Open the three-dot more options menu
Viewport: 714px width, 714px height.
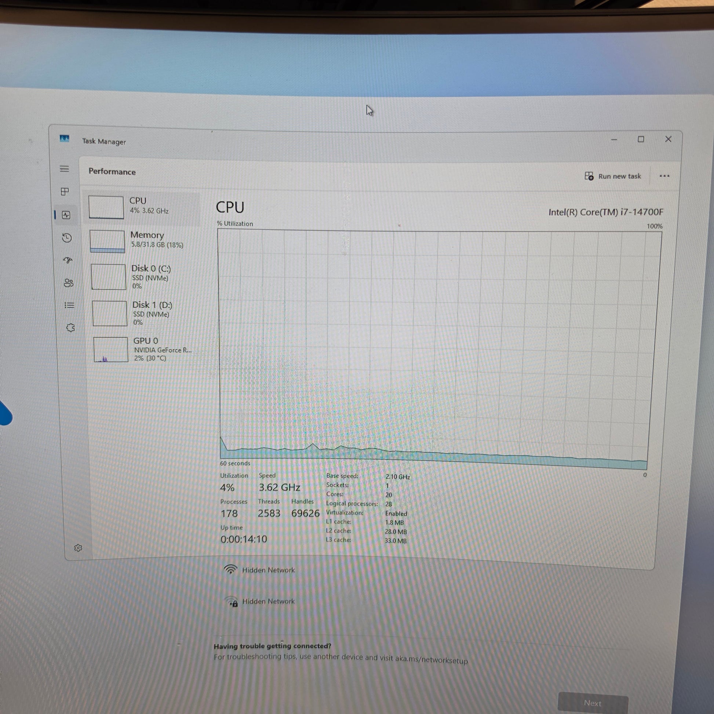[664, 176]
